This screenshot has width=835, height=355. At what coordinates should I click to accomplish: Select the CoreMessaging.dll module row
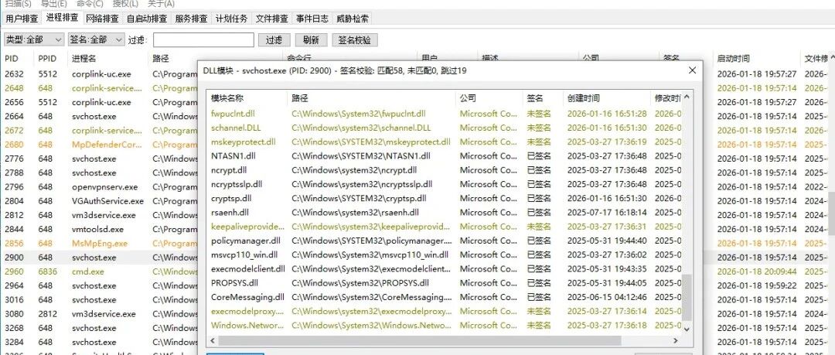click(x=445, y=298)
